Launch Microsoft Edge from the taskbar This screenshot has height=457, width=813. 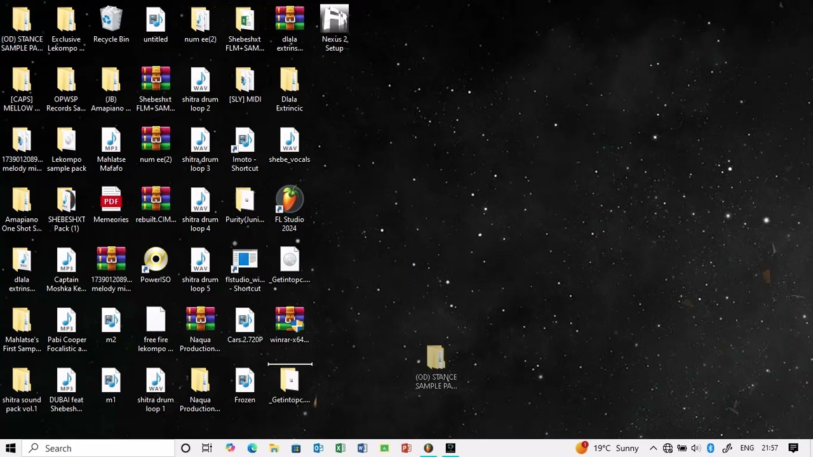click(252, 448)
